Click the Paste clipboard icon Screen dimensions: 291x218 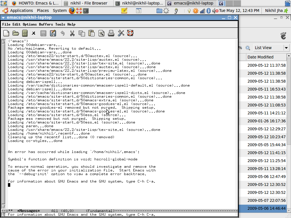click(x=91, y=33)
